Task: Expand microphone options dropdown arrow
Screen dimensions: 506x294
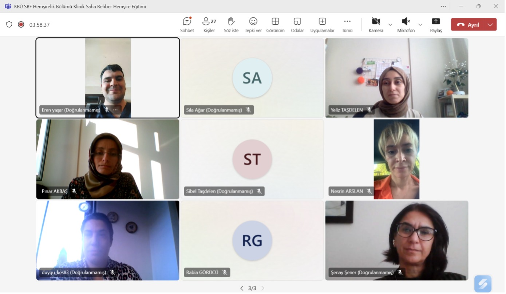Action: 420,25
